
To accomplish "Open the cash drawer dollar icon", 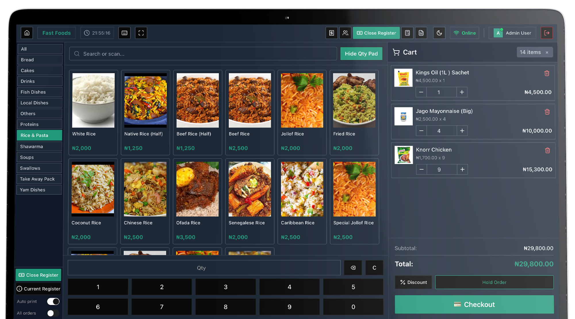I will coord(331,33).
